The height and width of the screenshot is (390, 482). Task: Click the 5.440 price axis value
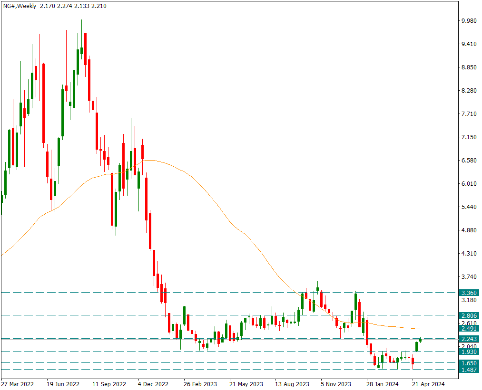469,207
